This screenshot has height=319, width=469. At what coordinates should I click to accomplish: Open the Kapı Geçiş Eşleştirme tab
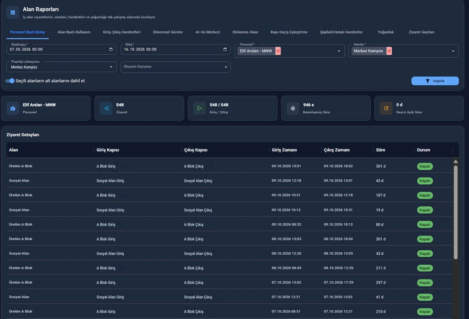[x=289, y=32]
